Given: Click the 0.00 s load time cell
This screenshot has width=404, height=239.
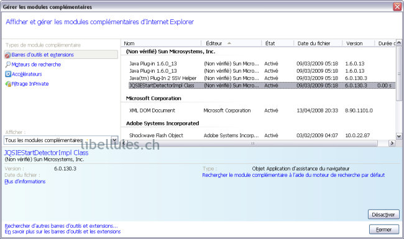Looking at the screenshot, I should [384, 86].
